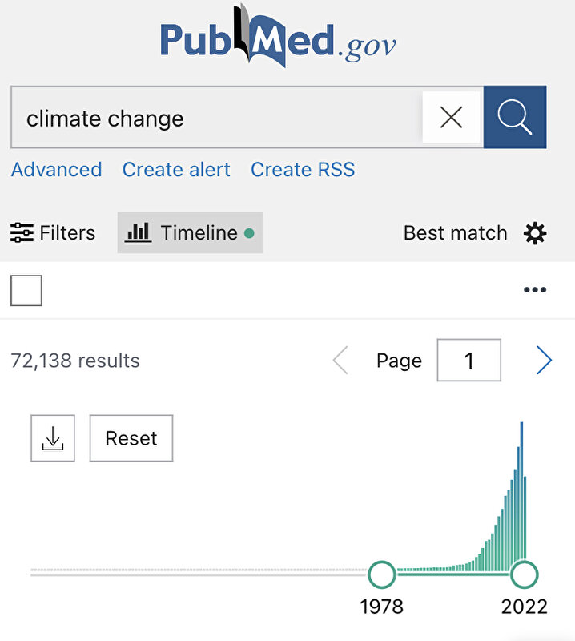Go to next page arrow
This screenshot has height=641, width=575.
tap(544, 360)
